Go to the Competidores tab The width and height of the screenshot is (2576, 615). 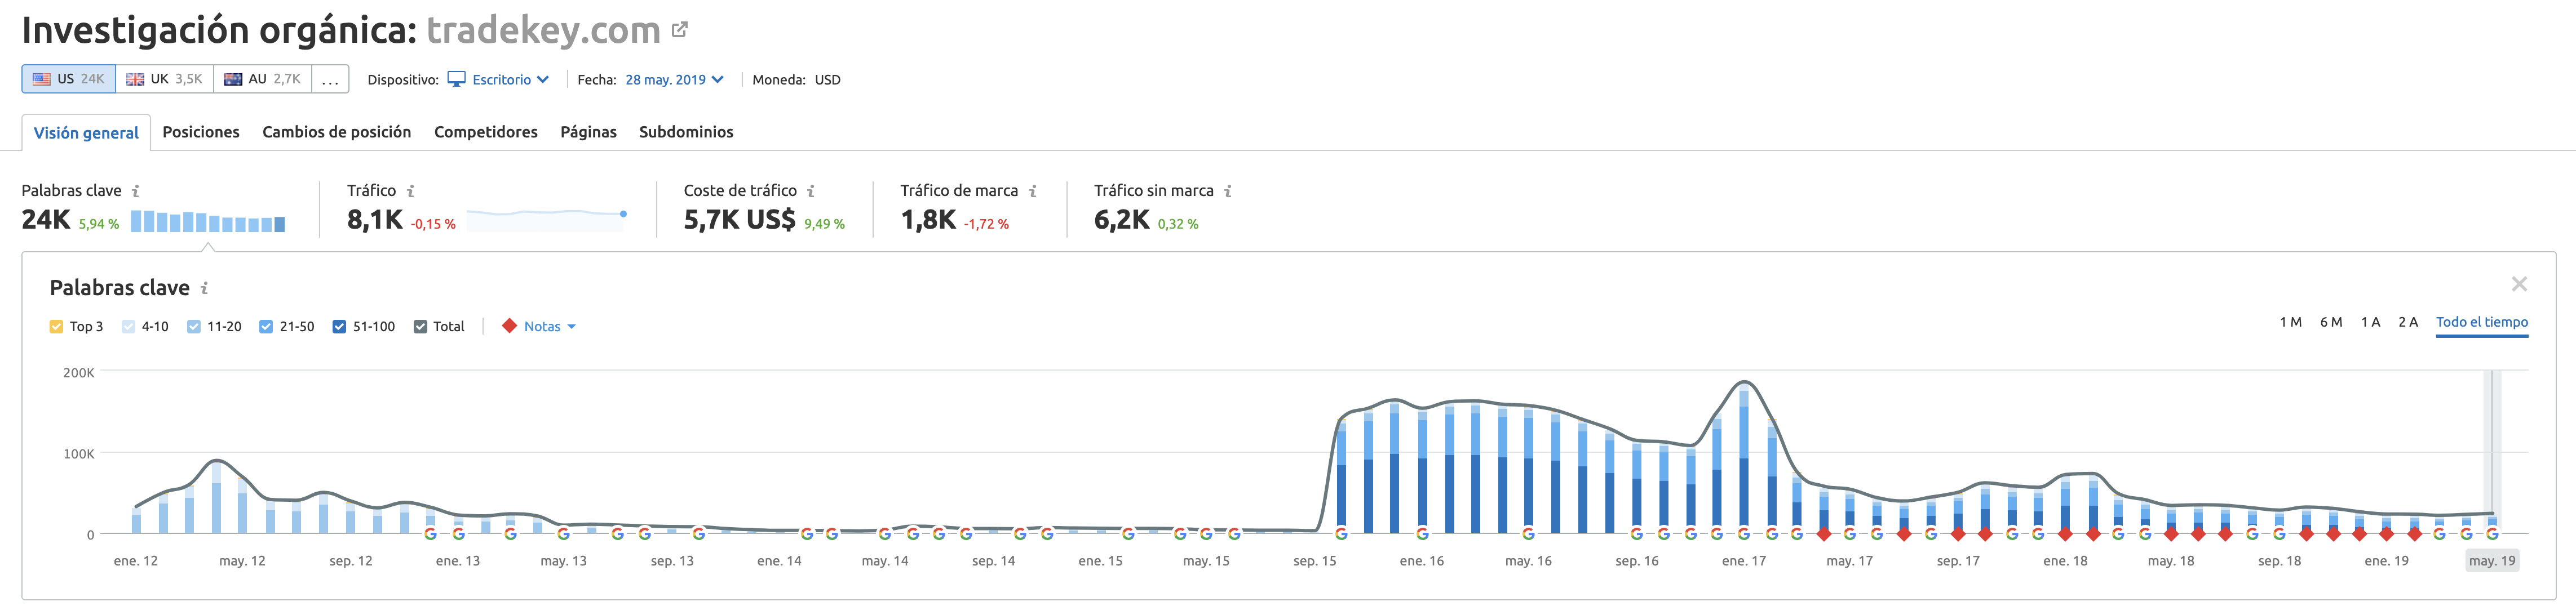[485, 132]
